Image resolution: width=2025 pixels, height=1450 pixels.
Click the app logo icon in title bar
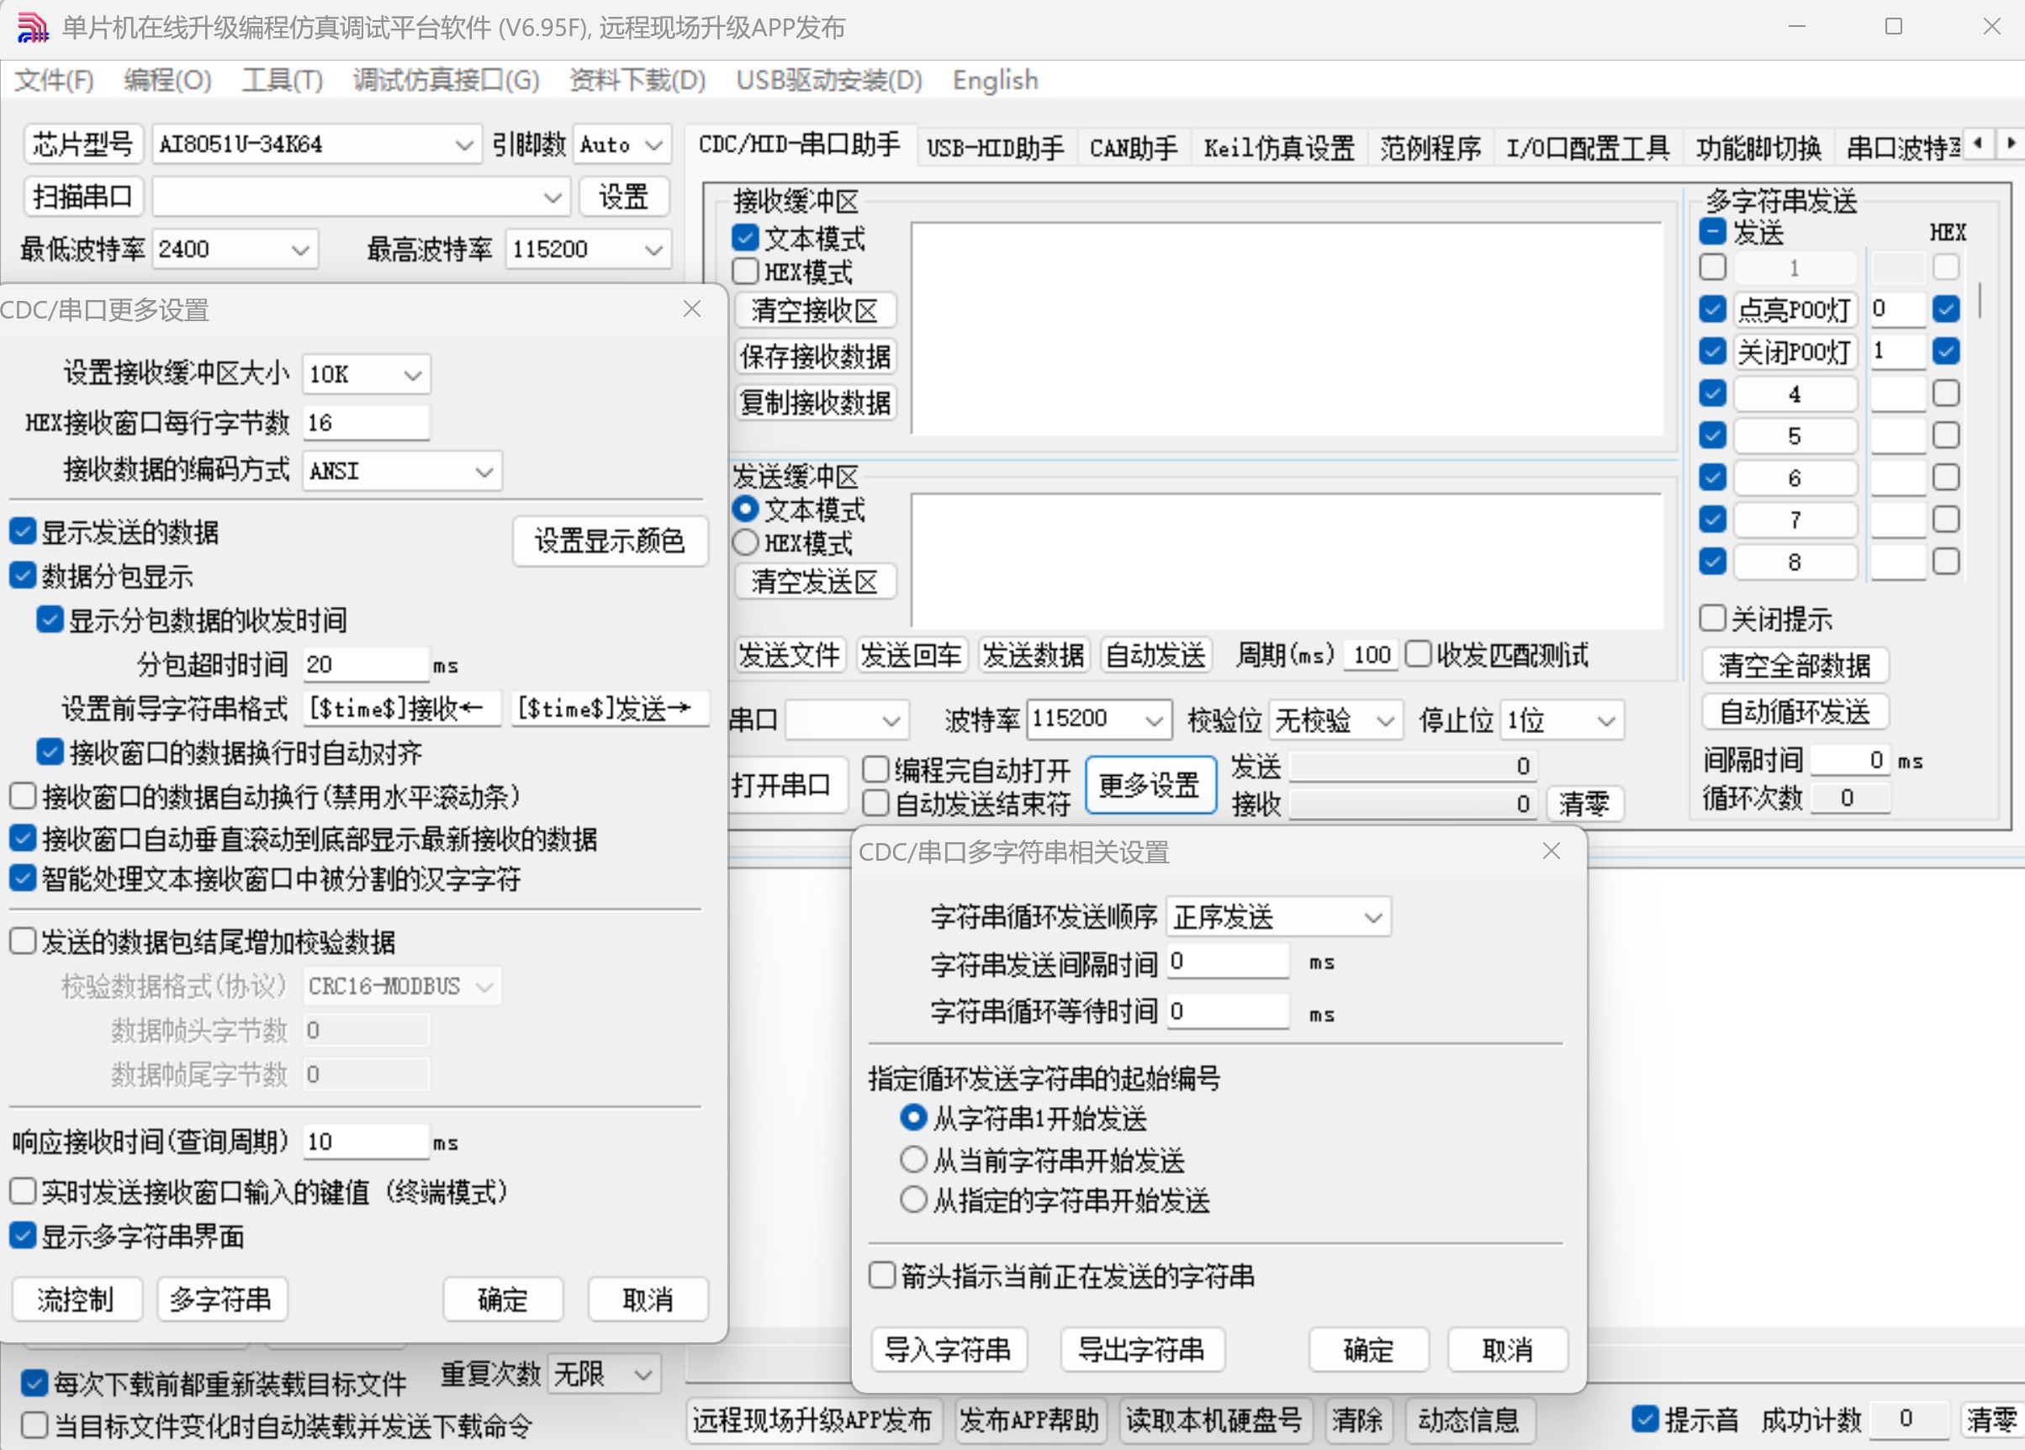pyautogui.click(x=32, y=28)
